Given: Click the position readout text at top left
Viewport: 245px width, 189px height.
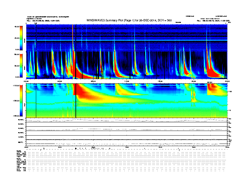Looking at the screenshot, I should pyautogui.click(x=43, y=21).
